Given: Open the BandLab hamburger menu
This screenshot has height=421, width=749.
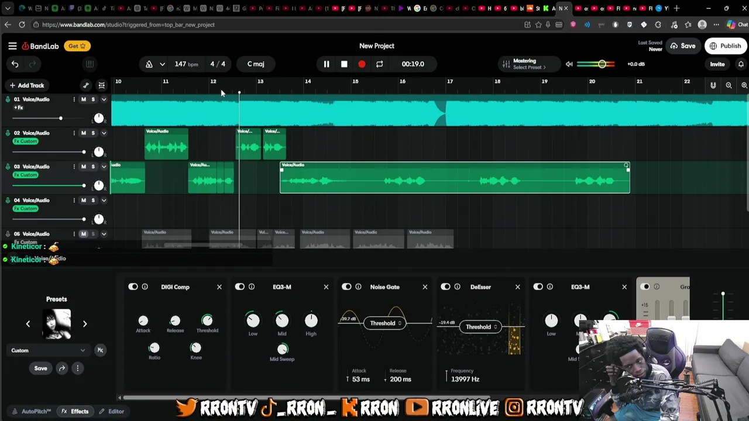Looking at the screenshot, I should click(x=12, y=46).
